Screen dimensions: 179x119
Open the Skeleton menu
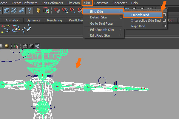pos(74,3)
